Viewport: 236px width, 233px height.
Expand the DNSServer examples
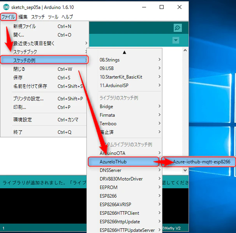(125, 170)
